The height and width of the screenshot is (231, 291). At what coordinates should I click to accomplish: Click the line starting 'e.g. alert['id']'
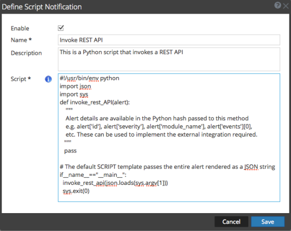[x=159, y=126]
